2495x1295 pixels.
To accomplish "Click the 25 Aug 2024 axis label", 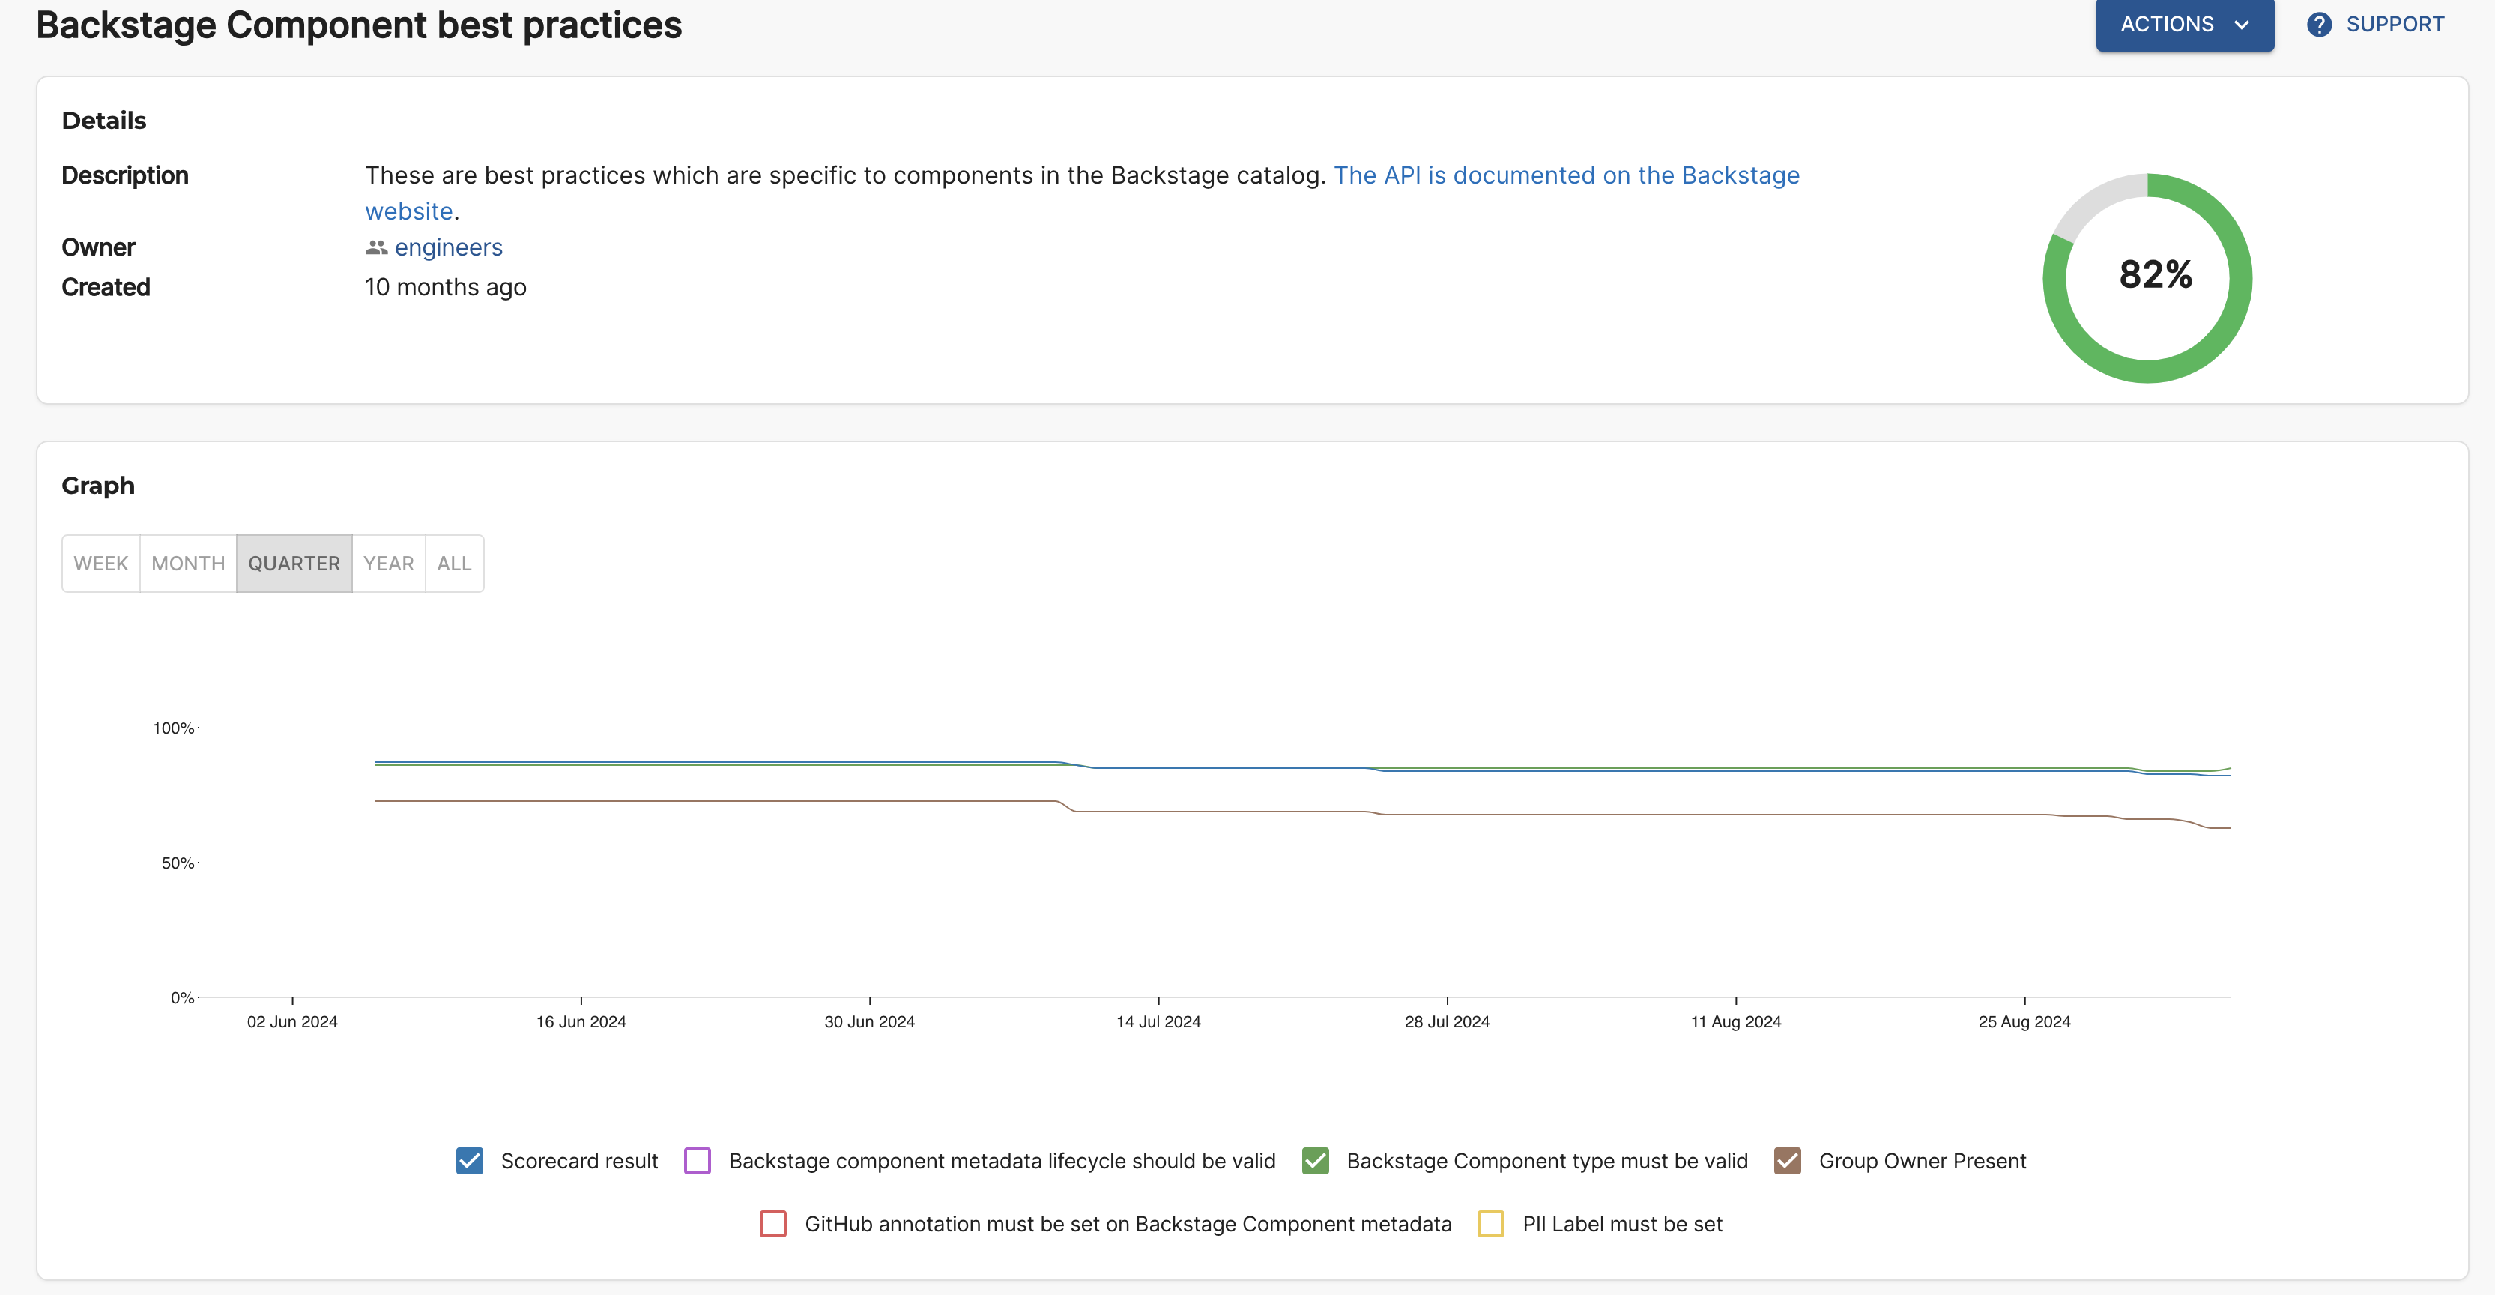I will click(2024, 1022).
